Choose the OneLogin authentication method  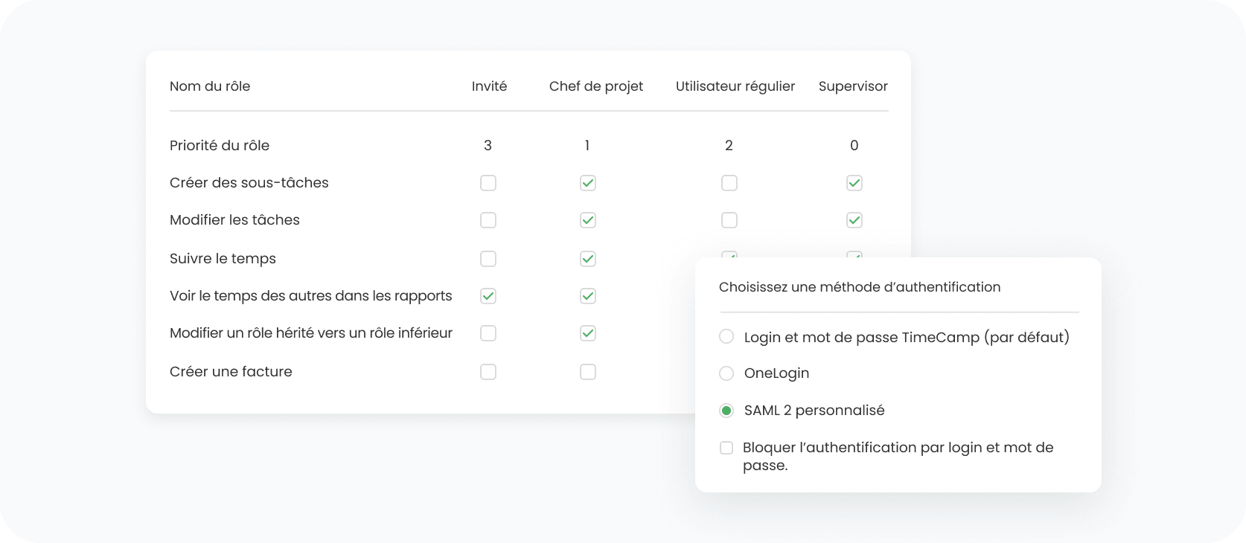tap(726, 373)
